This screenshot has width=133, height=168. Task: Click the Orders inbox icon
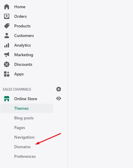7,16
